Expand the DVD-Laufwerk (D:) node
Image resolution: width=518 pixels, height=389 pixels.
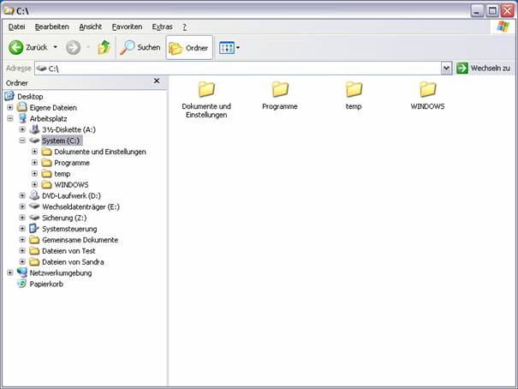(22, 195)
